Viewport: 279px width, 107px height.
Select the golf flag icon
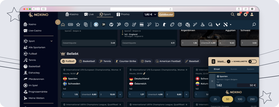202,24
